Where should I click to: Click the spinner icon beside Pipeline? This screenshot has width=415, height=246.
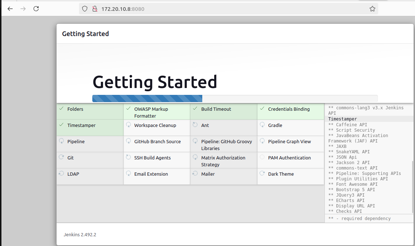tap(61, 141)
